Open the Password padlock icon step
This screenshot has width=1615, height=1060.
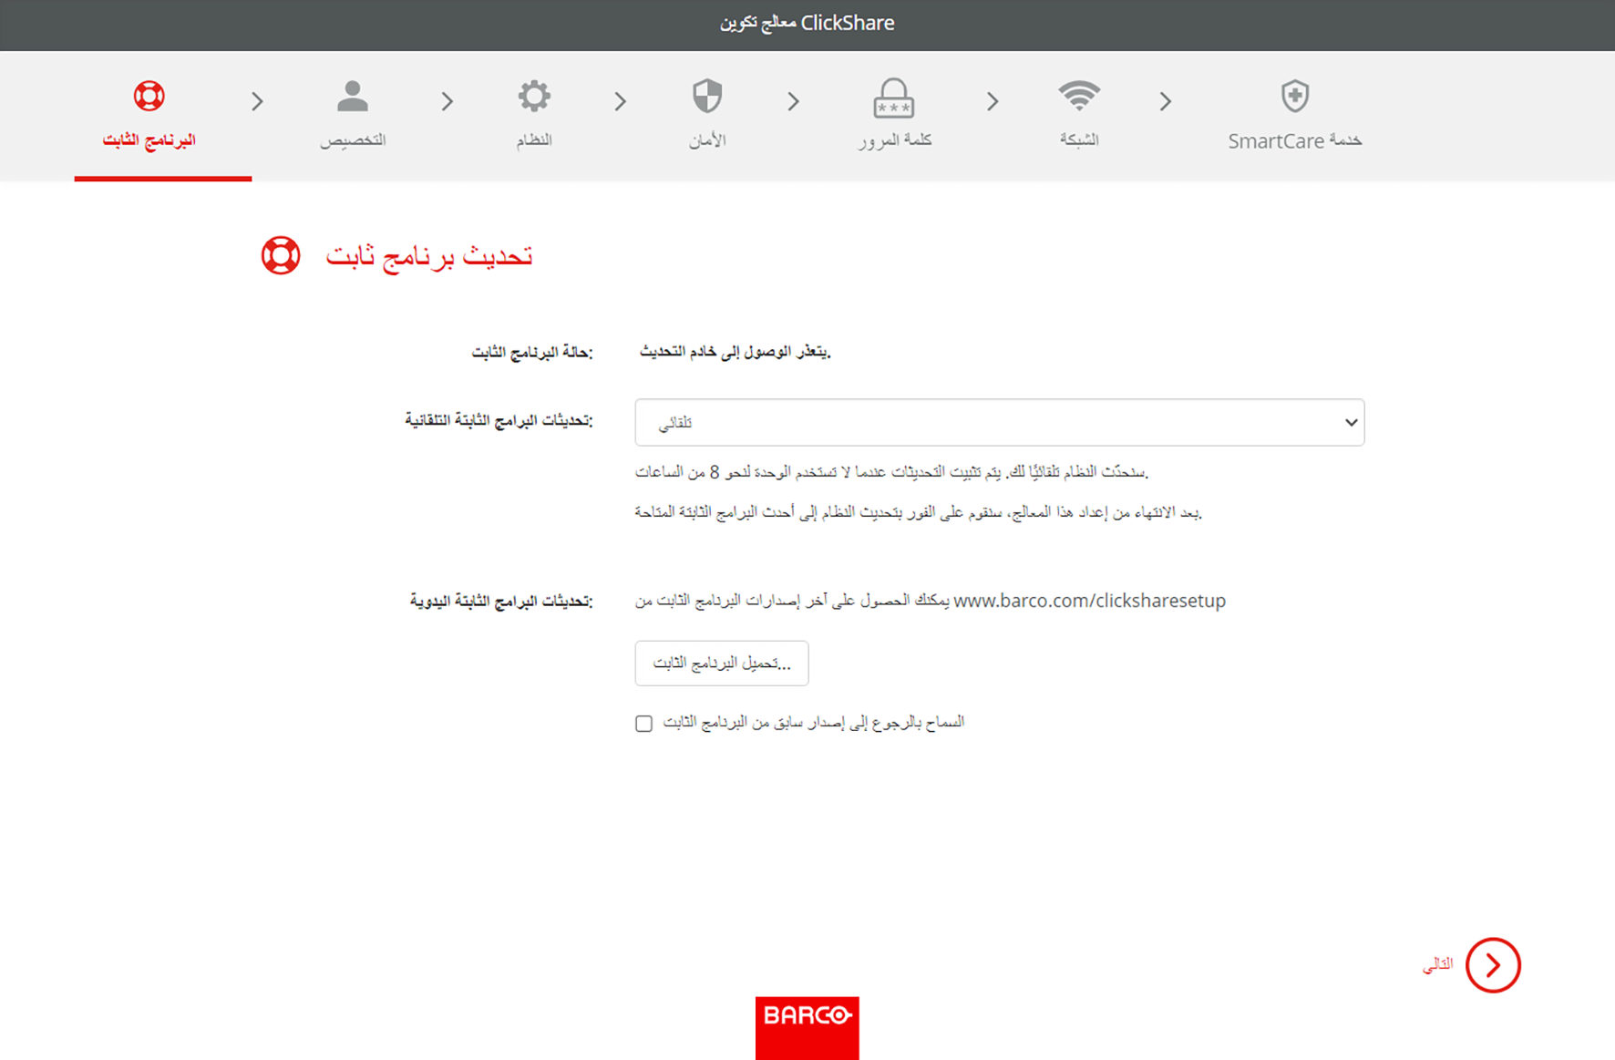pos(893,98)
